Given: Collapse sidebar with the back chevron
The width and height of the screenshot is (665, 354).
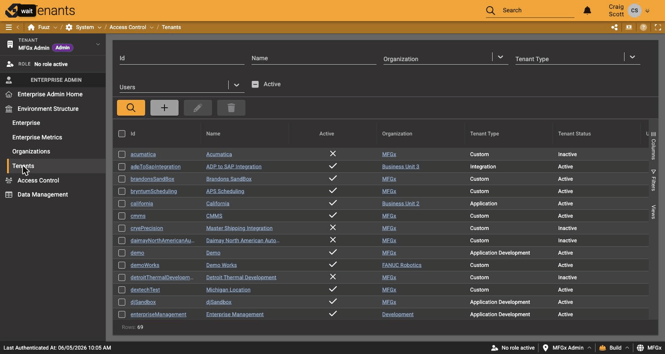Looking at the screenshot, I should (18, 27).
